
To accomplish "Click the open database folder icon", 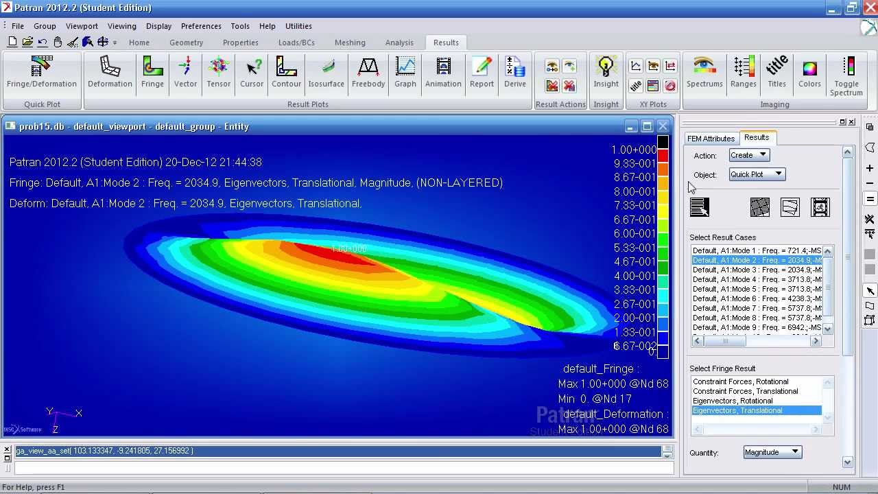I will coord(27,43).
